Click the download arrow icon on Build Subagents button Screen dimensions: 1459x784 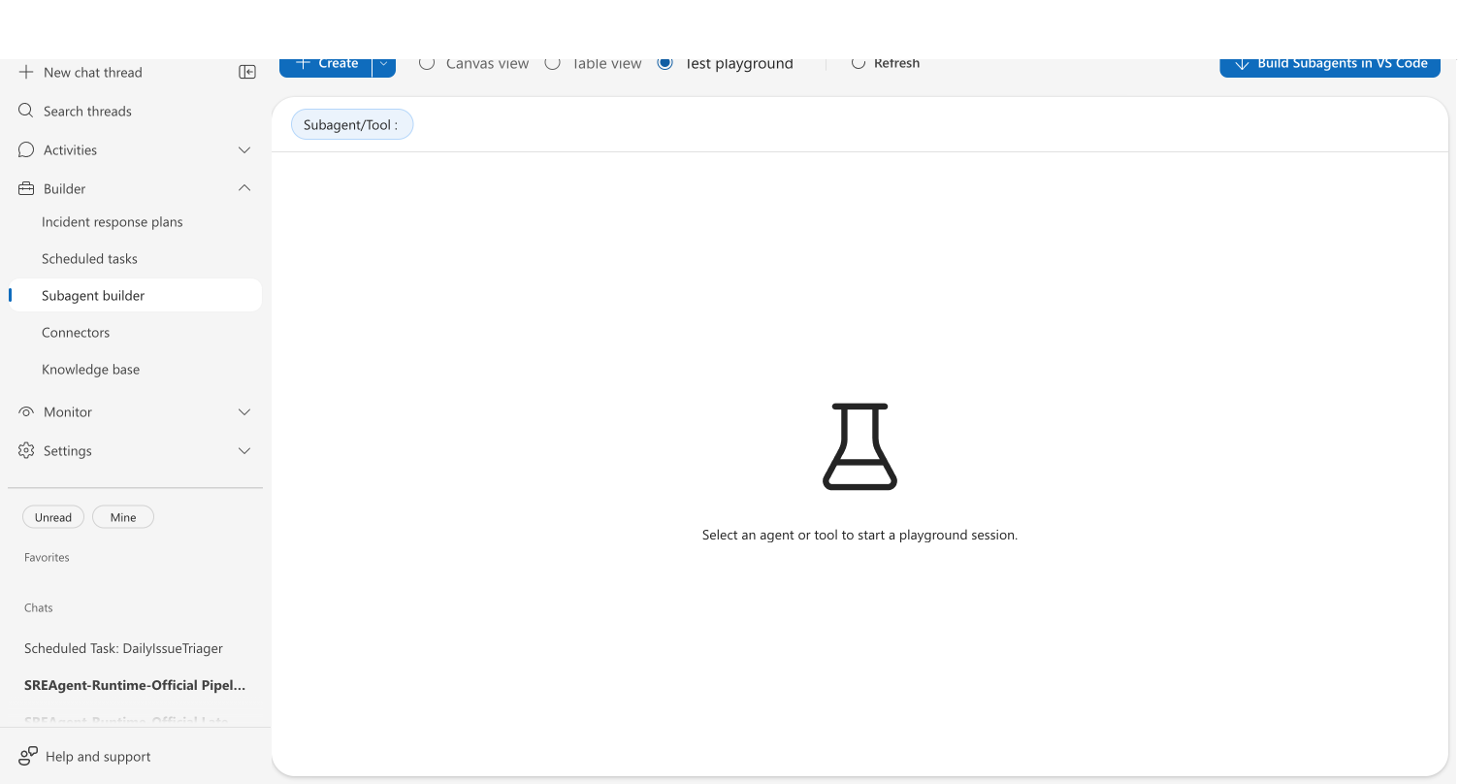click(x=1241, y=64)
